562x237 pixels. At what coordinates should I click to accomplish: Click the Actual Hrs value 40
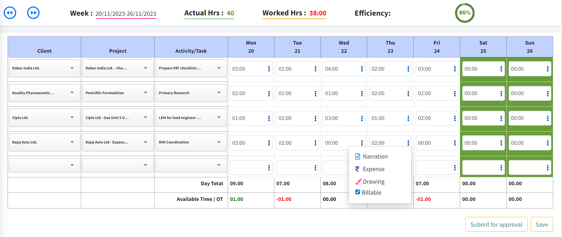click(231, 13)
